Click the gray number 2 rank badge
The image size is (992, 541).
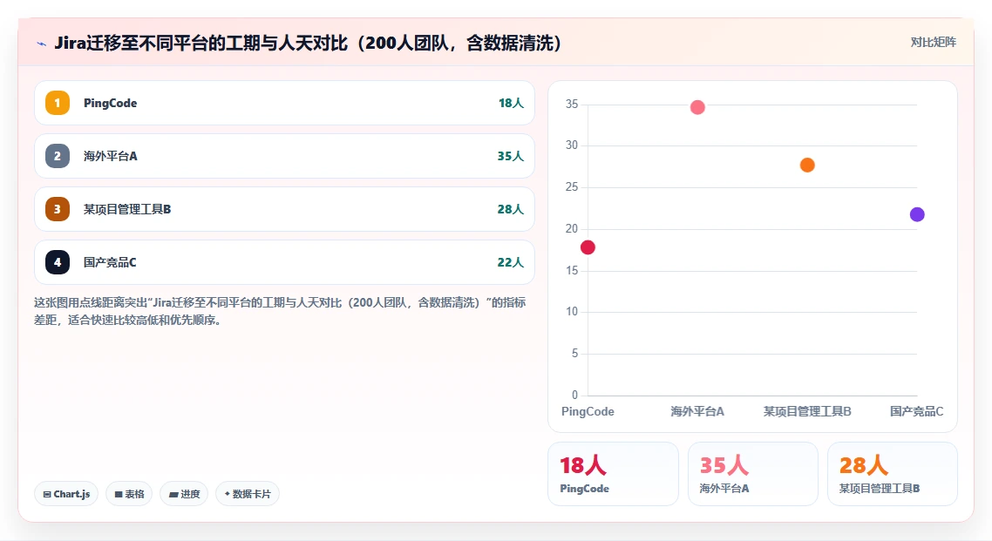[x=58, y=156]
